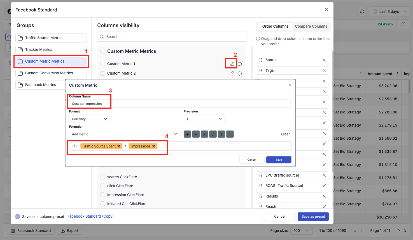This screenshot has height=240, width=413.
Task: Click the Column Name input field
Action: tap(180, 104)
